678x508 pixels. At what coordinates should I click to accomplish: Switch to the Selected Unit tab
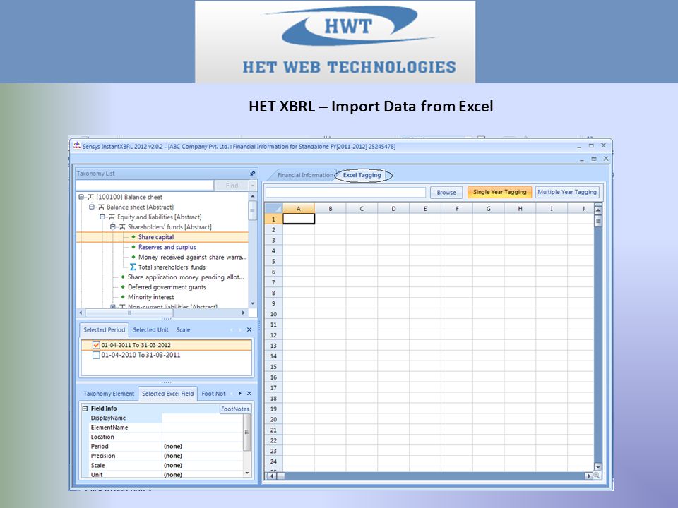pyautogui.click(x=150, y=329)
